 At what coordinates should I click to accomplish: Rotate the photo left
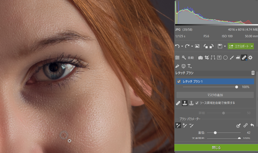pyautogui.click(x=206, y=46)
